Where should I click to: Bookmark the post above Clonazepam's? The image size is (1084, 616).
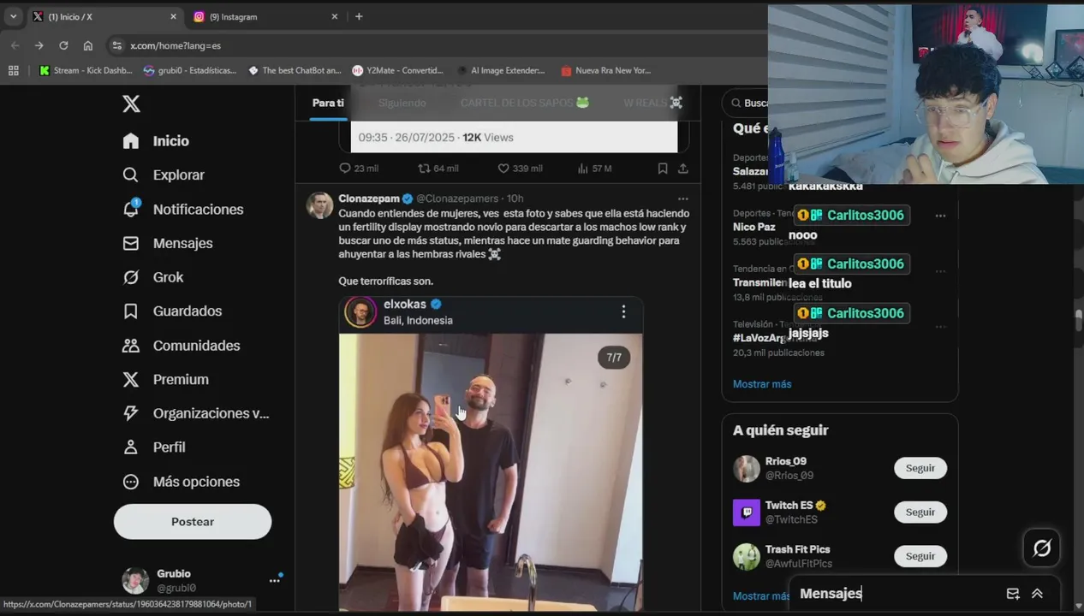663,169
